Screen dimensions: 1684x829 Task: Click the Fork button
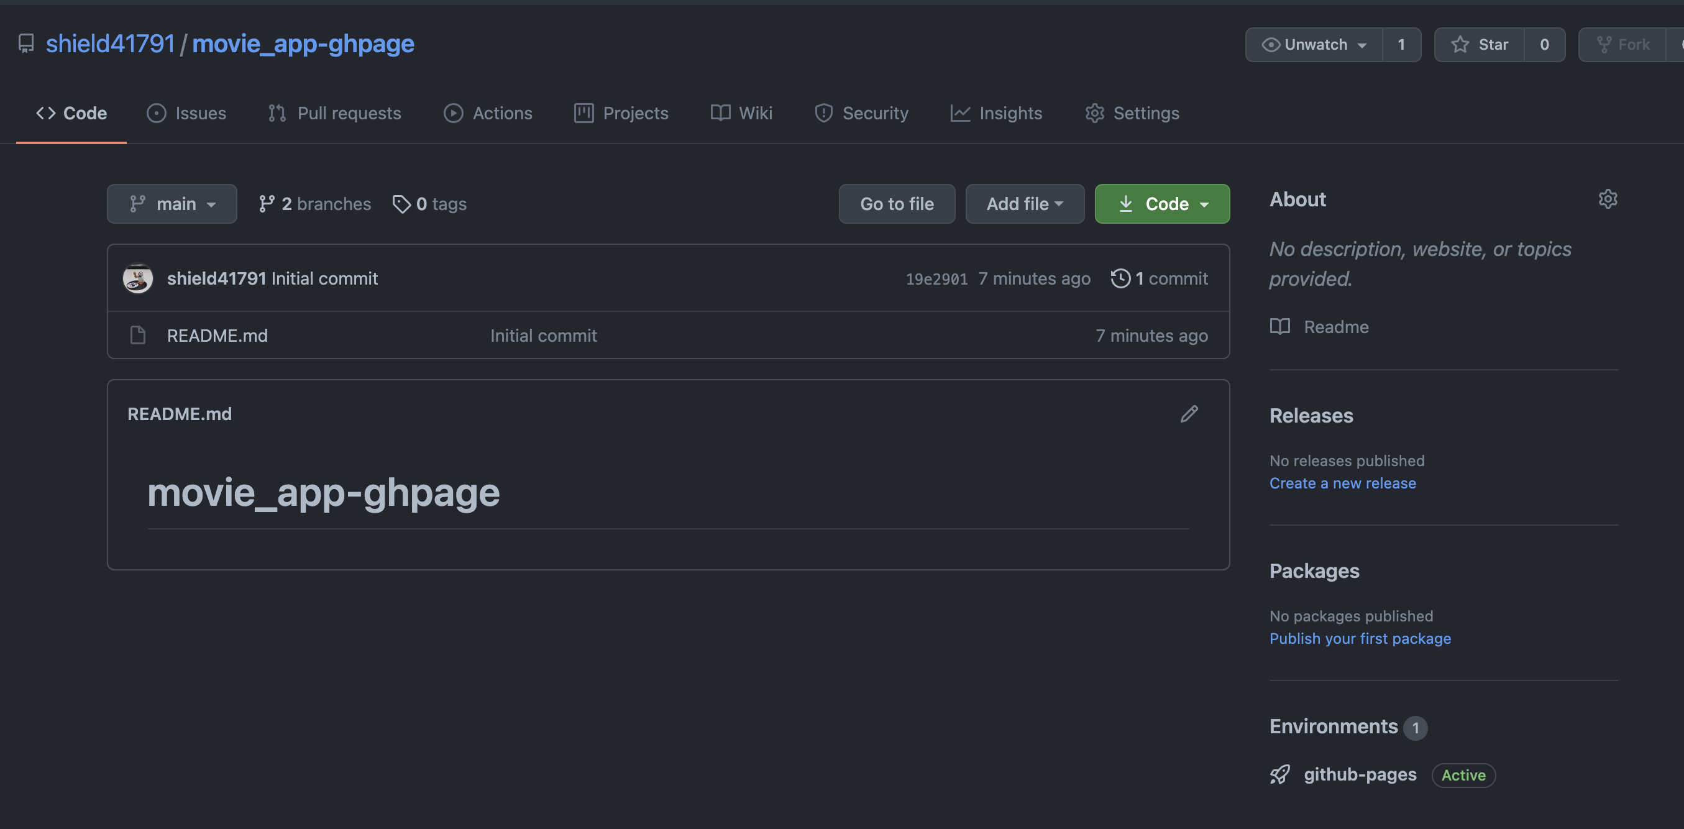[x=1622, y=45]
